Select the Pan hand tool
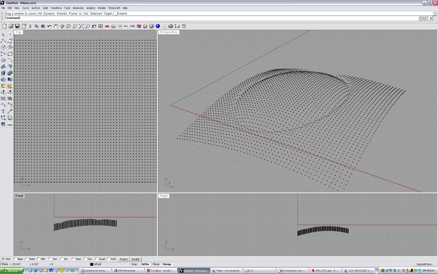Image resolution: width=438 pixels, height=274 pixels. [x=56, y=26]
